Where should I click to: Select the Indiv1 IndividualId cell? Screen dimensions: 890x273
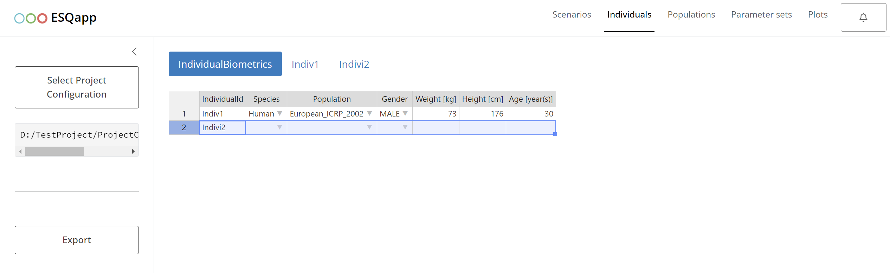[x=222, y=114]
